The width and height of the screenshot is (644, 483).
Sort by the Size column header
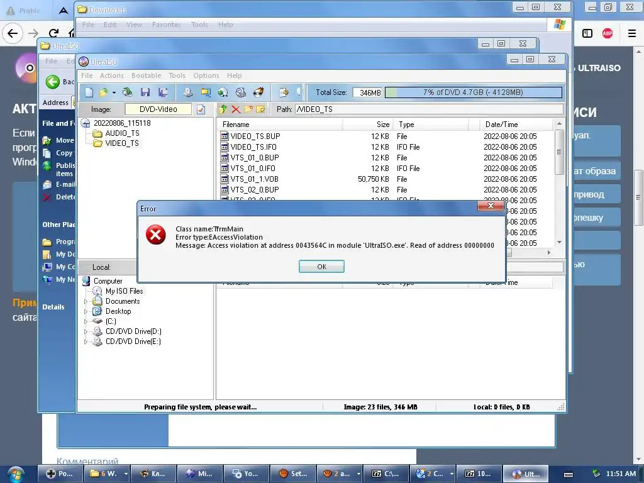coord(368,125)
